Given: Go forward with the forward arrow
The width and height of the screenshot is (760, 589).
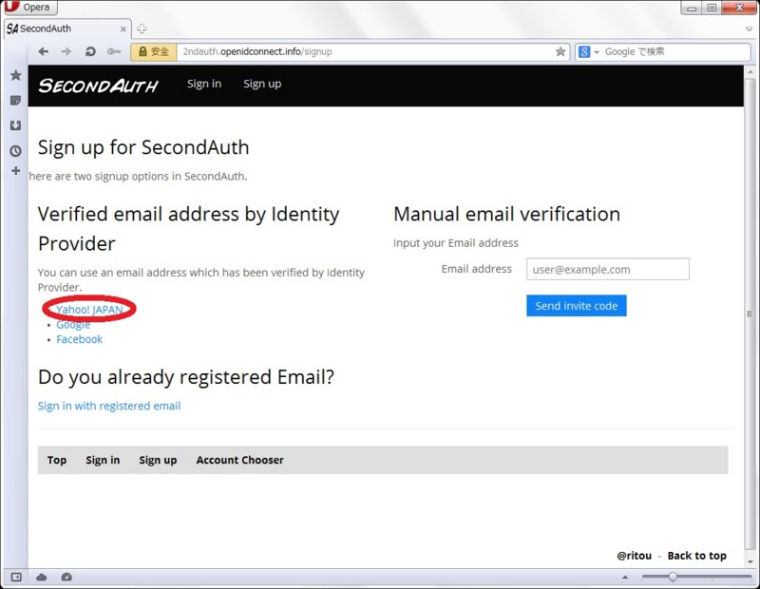Looking at the screenshot, I should tap(66, 51).
